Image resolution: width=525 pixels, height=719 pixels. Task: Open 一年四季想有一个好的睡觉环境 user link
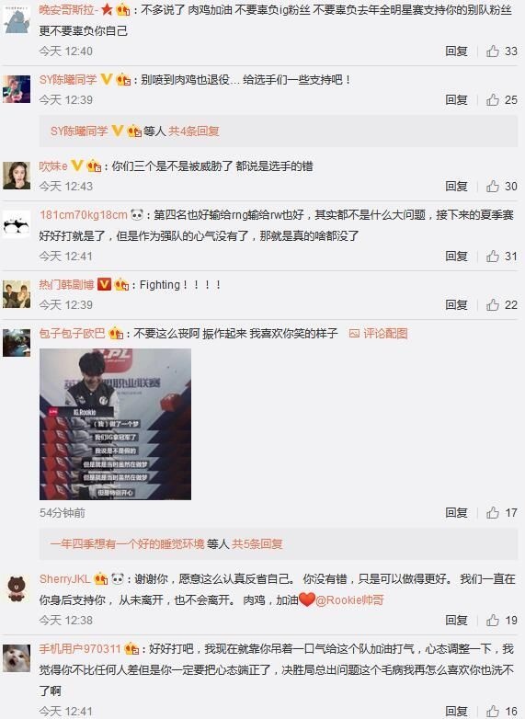(127, 543)
